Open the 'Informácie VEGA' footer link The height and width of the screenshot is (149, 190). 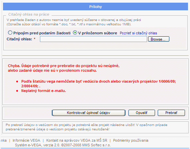pos(26,140)
